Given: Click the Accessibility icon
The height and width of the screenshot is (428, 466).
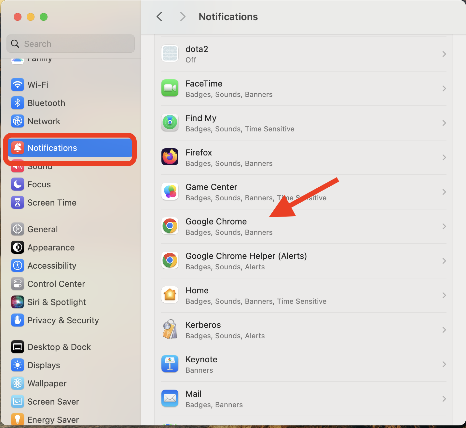Looking at the screenshot, I should (18, 265).
